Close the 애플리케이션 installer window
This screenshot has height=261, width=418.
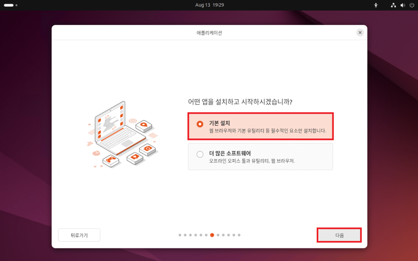click(360, 33)
